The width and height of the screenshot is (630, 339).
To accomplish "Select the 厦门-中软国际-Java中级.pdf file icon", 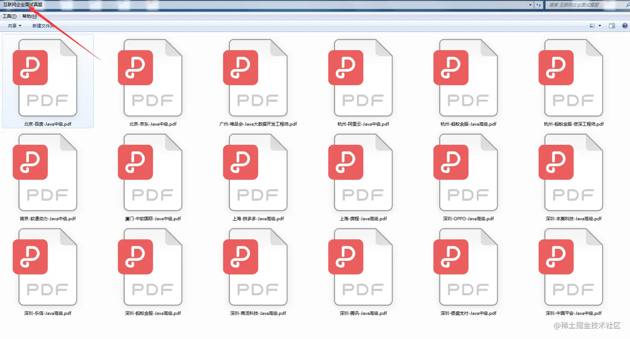I will (150, 172).
